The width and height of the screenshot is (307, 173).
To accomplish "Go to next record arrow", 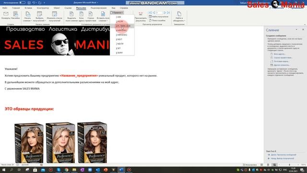I will click(x=165, y=13).
